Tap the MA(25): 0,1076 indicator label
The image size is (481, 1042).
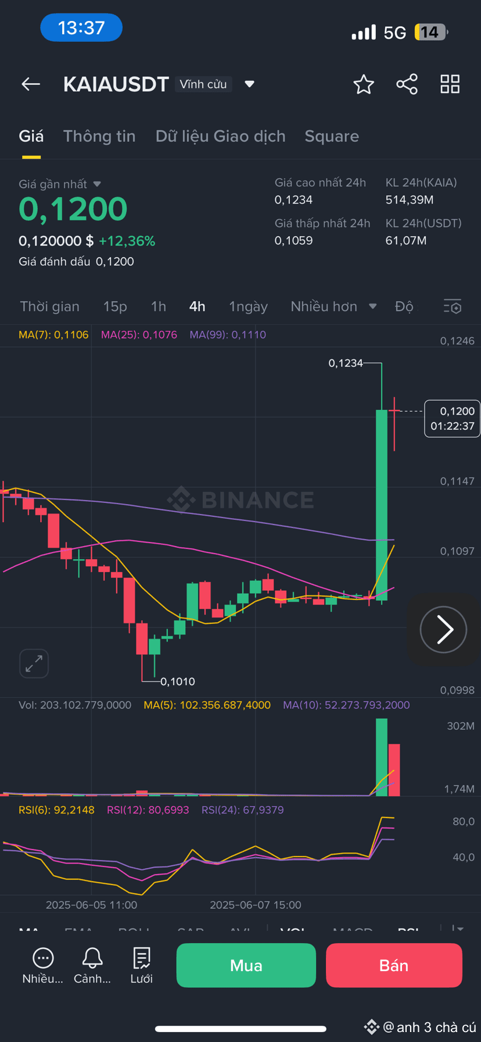[x=139, y=335]
